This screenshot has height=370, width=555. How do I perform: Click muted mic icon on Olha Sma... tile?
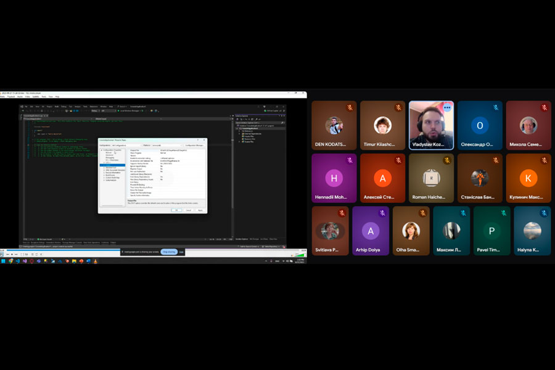click(422, 213)
